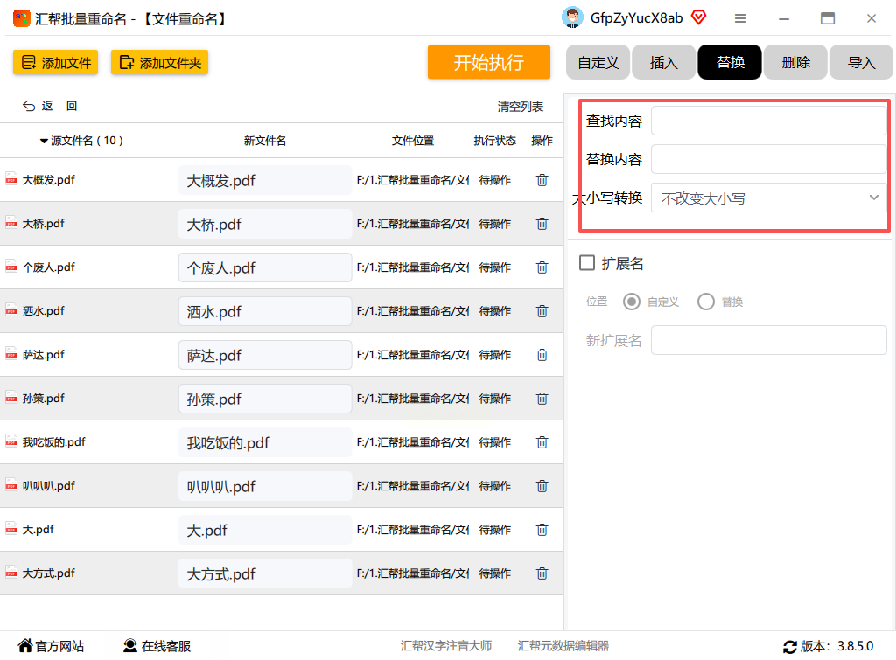
Task: Collapse the 源文件名 column sort arrow
Action: (44, 141)
